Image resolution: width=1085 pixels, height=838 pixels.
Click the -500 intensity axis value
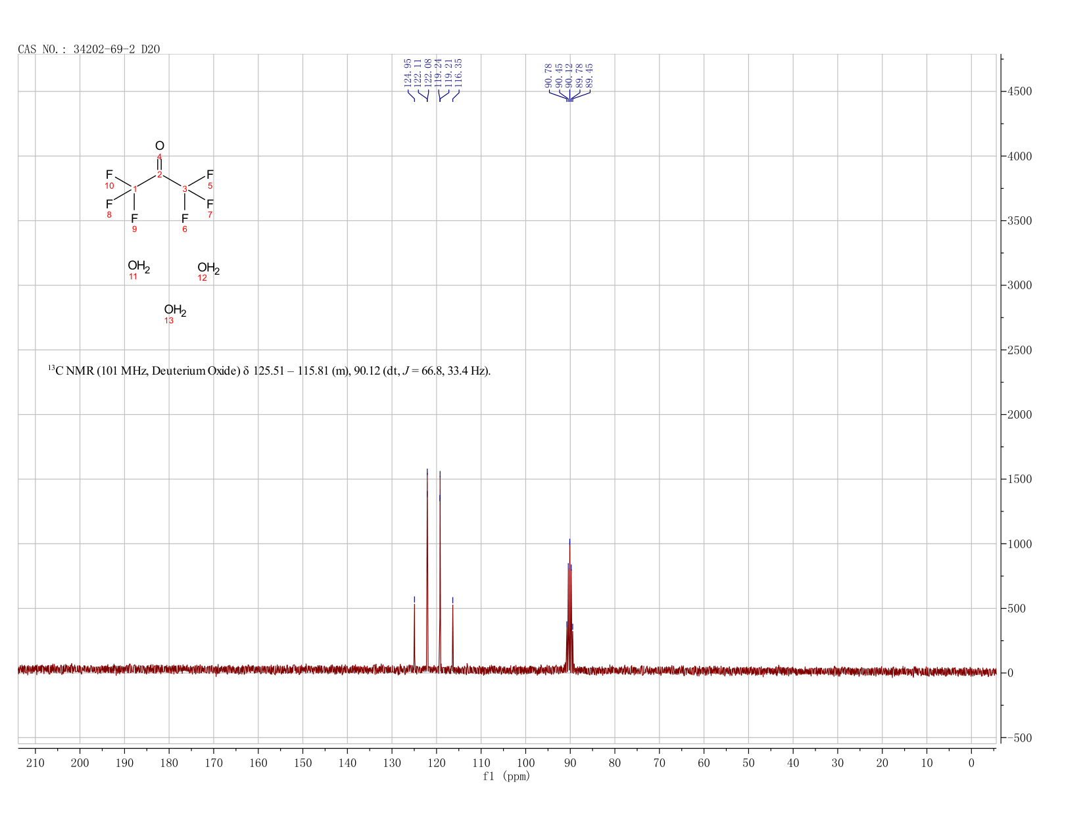[1019, 738]
